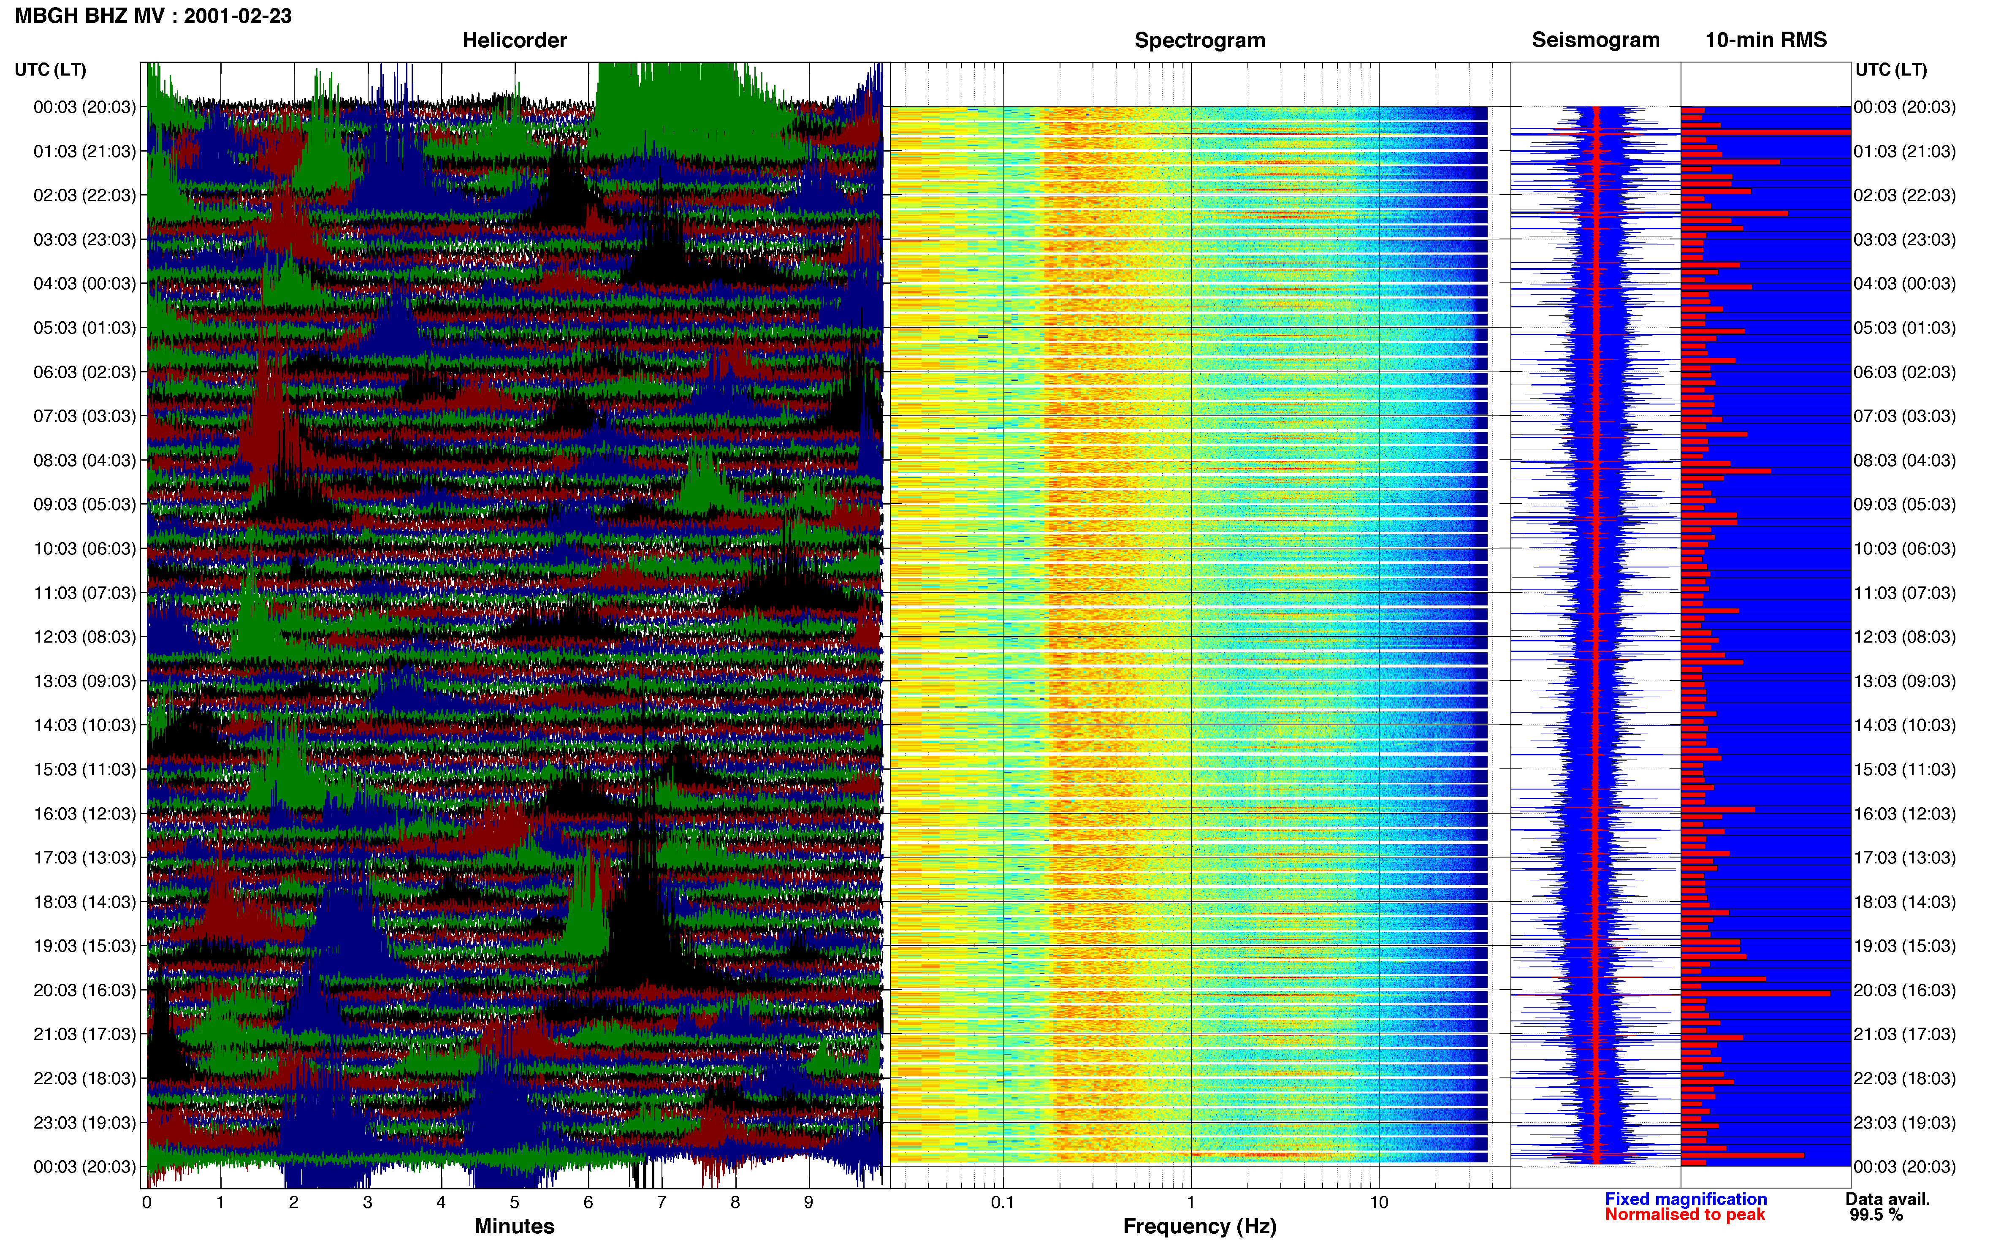Click the left 21:03 (17:03) time label
This screenshot has width=2001, height=1251.
[x=84, y=1034]
